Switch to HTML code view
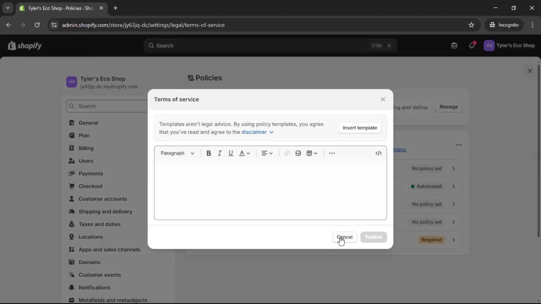This screenshot has height=304, width=541. (x=378, y=153)
